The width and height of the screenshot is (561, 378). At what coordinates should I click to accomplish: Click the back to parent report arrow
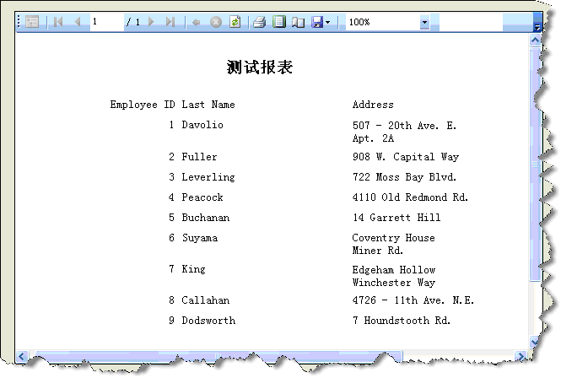click(x=196, y=22)
